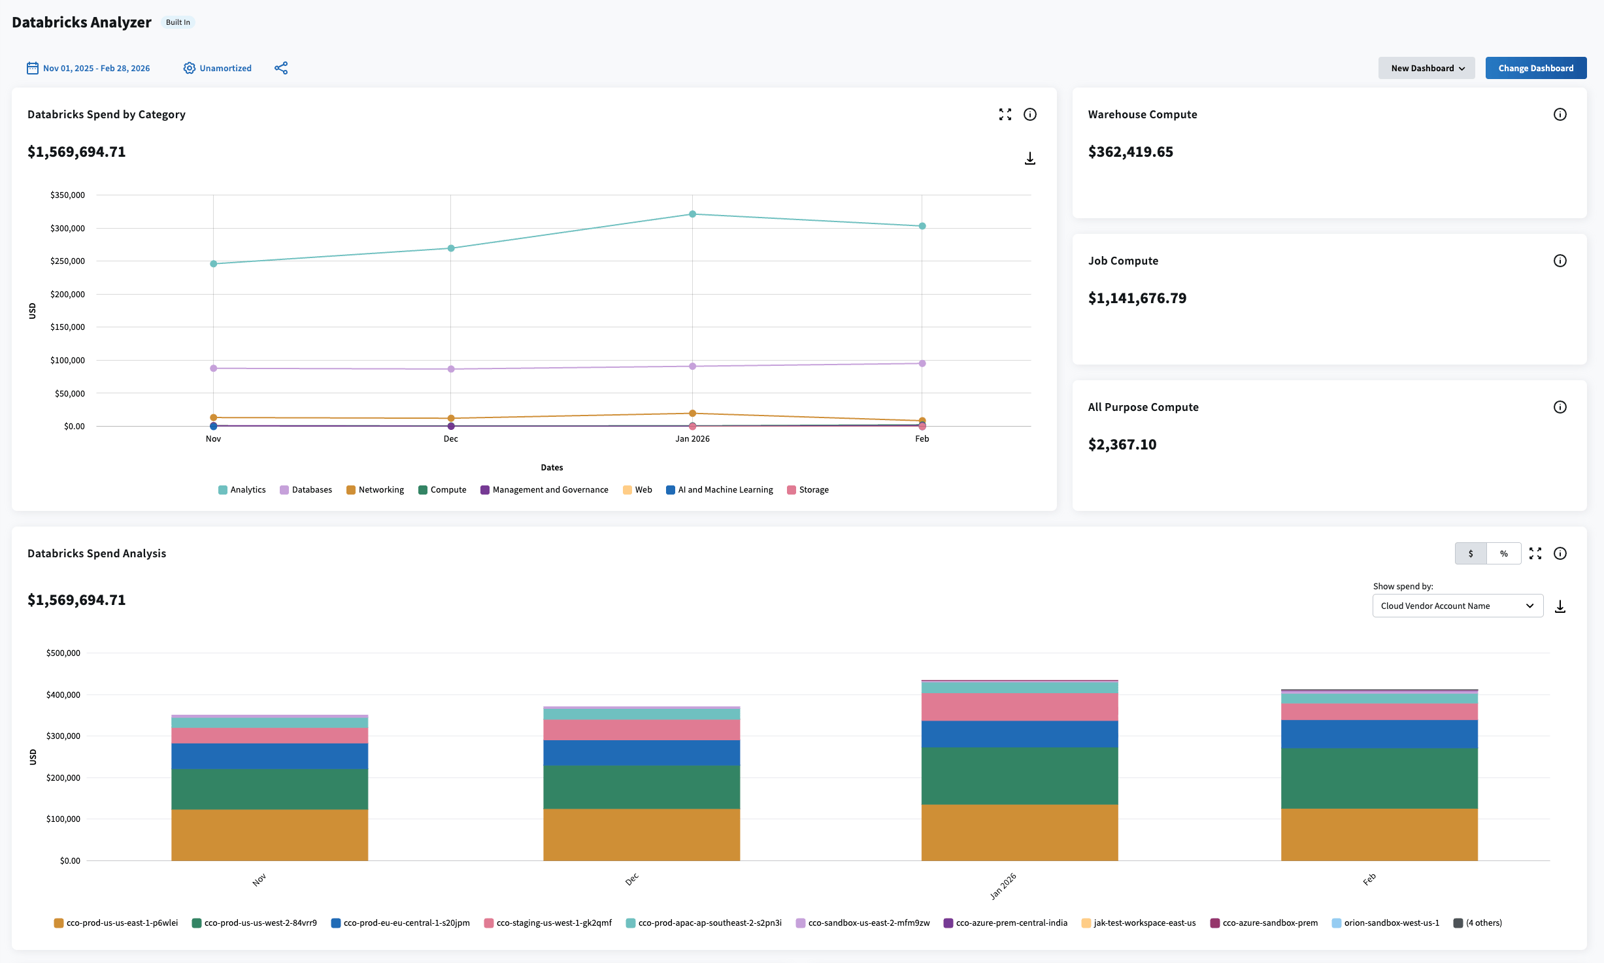Click the Databases data point for Feb
The image size is (1604, 963).
click(922, 363)
